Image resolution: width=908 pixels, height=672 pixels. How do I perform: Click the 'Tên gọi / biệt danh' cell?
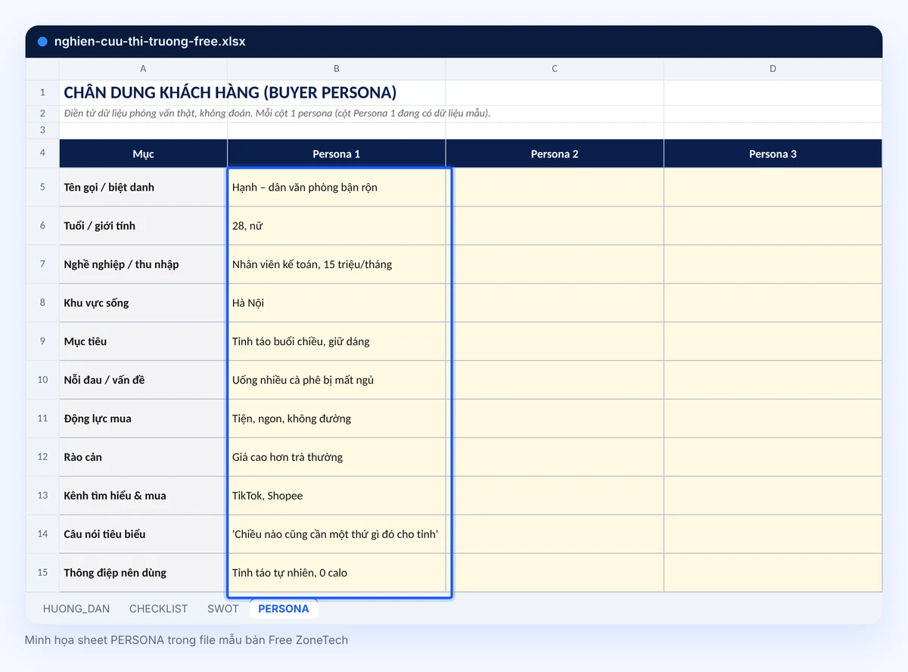click(x=143, y=187)
